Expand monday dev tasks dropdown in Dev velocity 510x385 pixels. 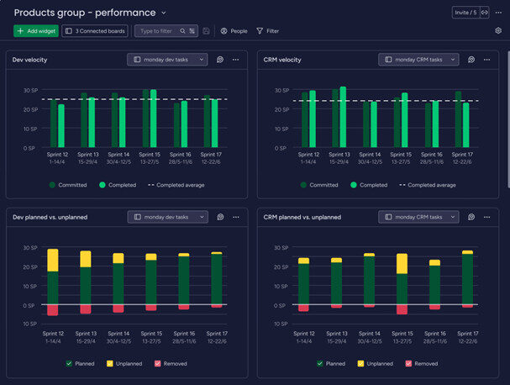pyautogui.click(x=167, y=60)
